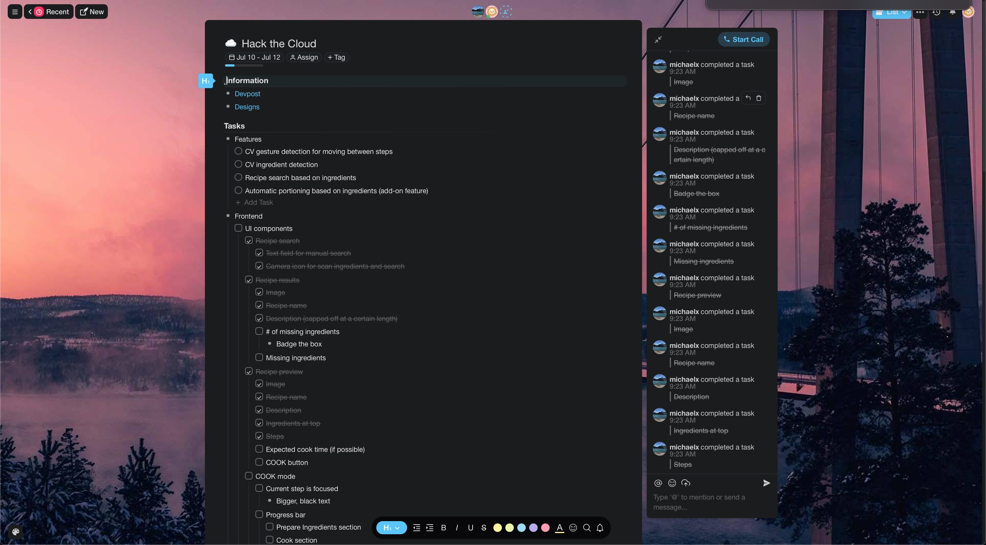Open the Devpost link

point(247,94)
